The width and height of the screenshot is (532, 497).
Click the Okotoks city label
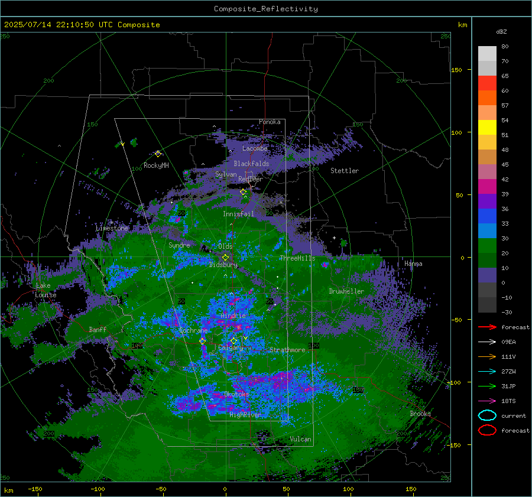point(236,394)
